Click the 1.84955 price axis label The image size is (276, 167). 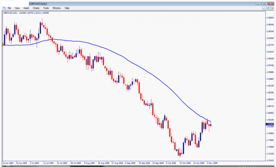point(270,113)
